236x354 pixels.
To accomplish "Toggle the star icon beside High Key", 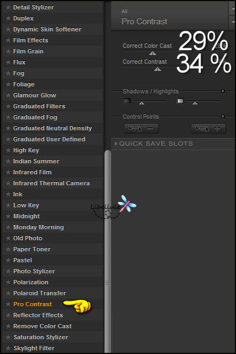I will (x=8, y=151).
